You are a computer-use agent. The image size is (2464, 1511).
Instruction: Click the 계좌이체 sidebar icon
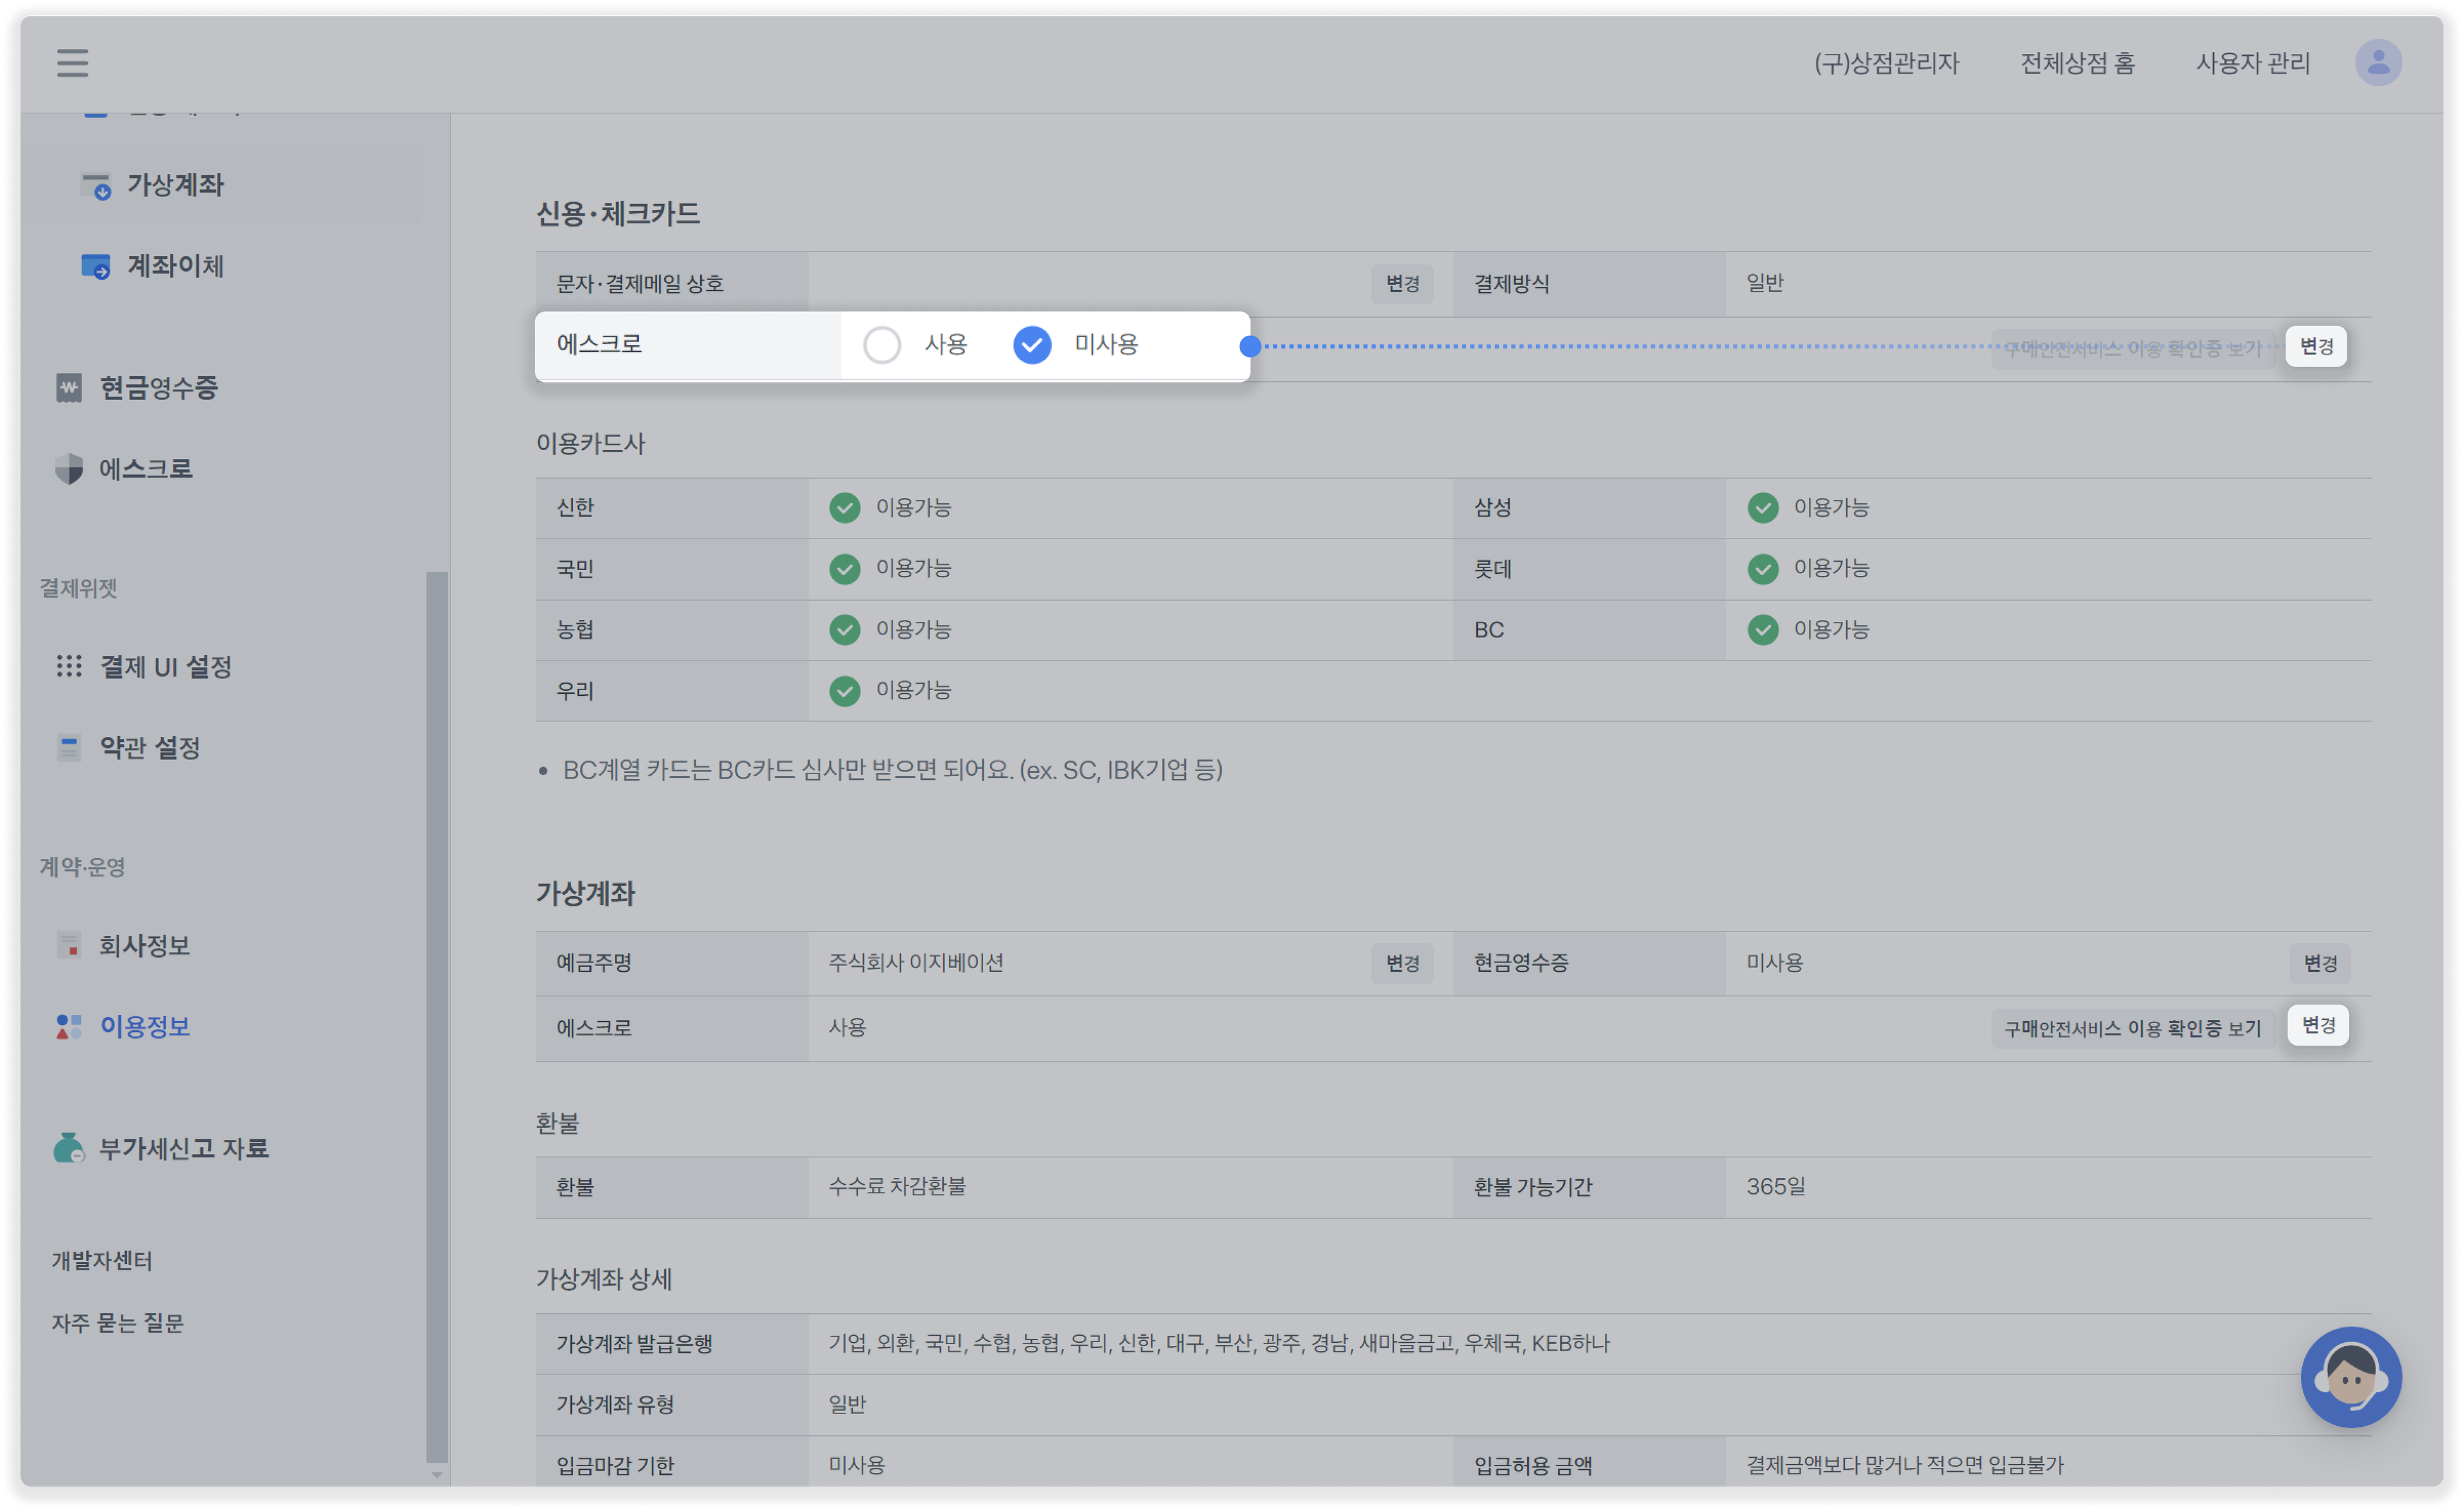(x=96, y=266)
